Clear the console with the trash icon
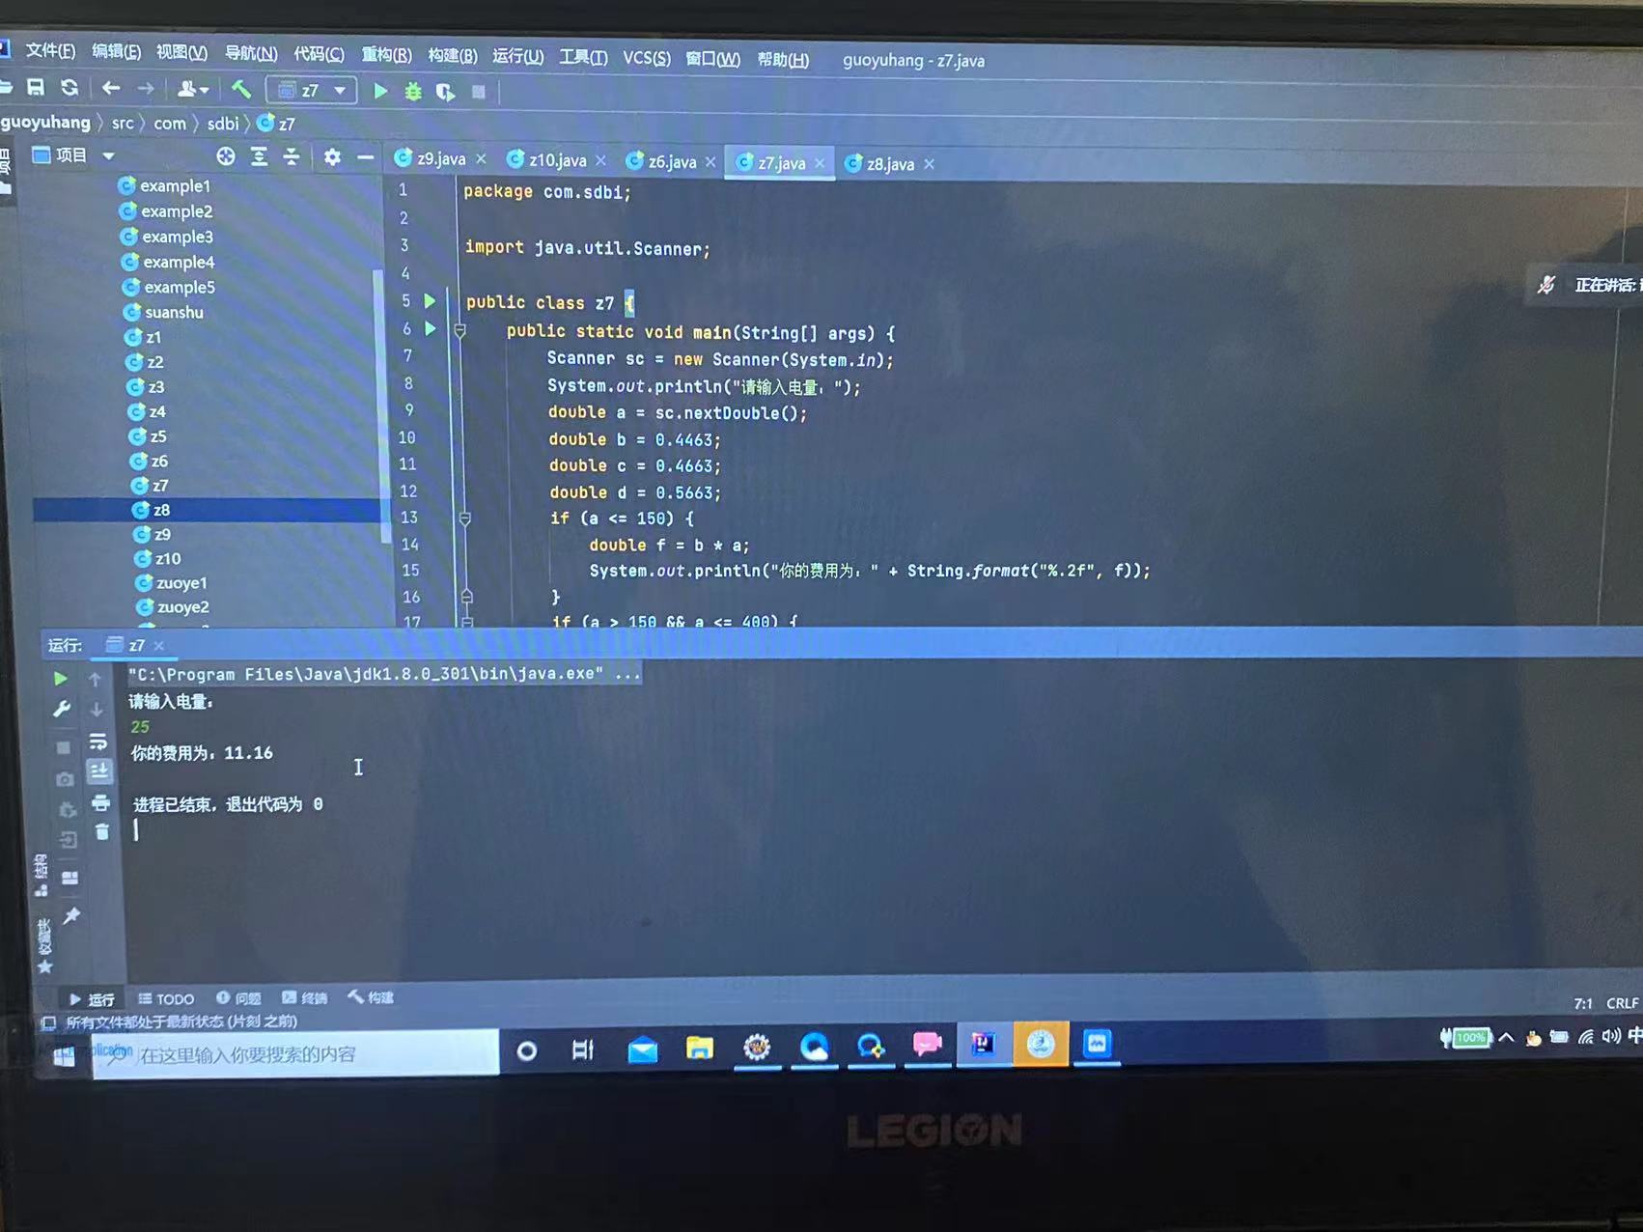 point(102,832)
